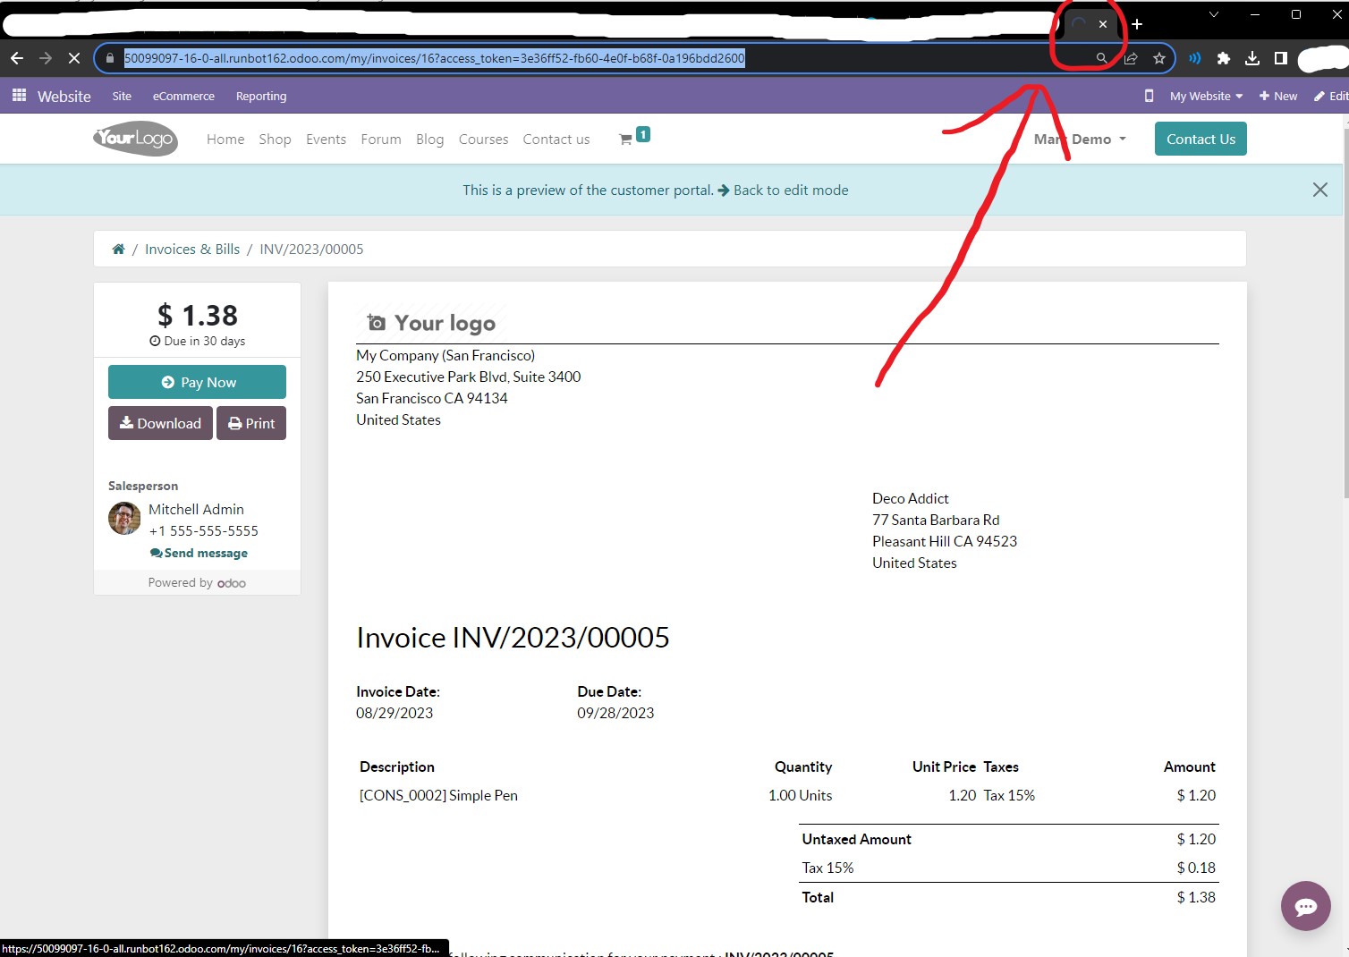Open the shopping cart with 1 item
Image resolution: width=1349 pixels, height=957 pixels.
point(632,136)
